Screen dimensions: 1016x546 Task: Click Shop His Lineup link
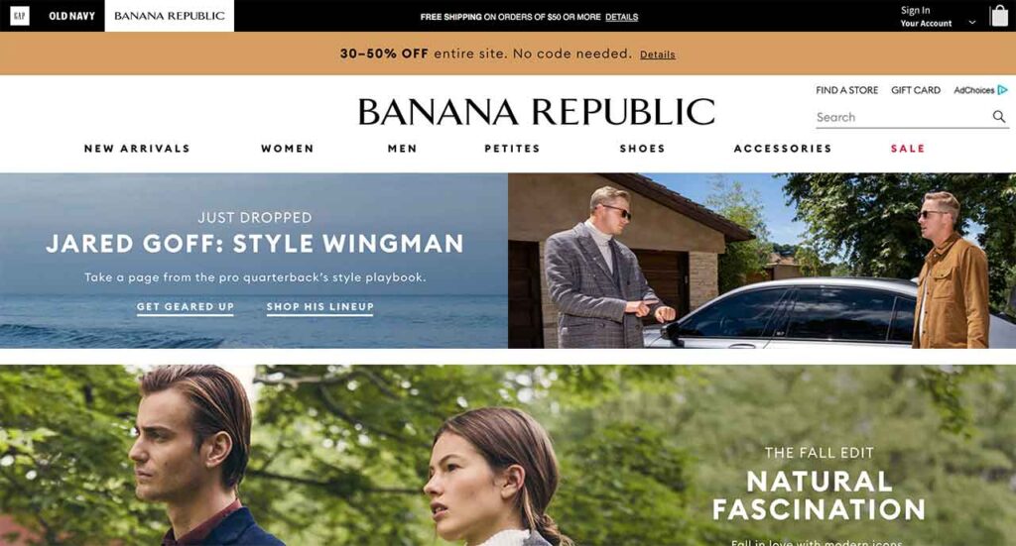tap(320, 307)
